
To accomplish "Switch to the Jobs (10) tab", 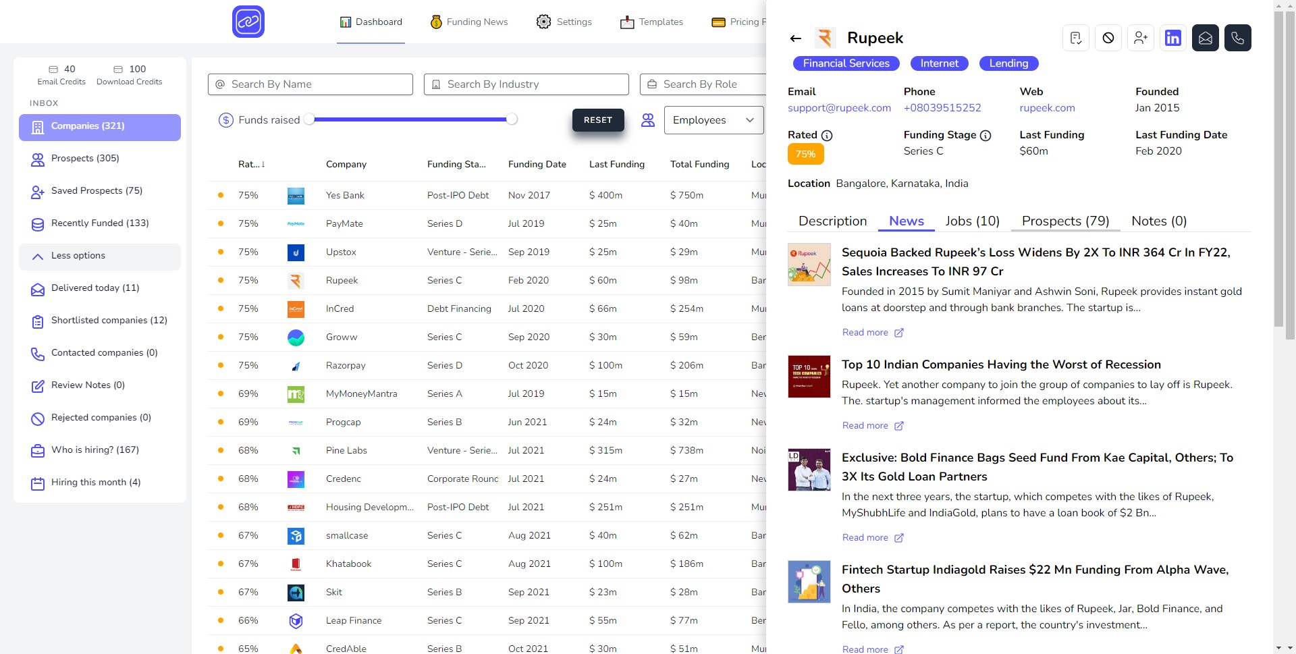I will (x=972, y=221).
